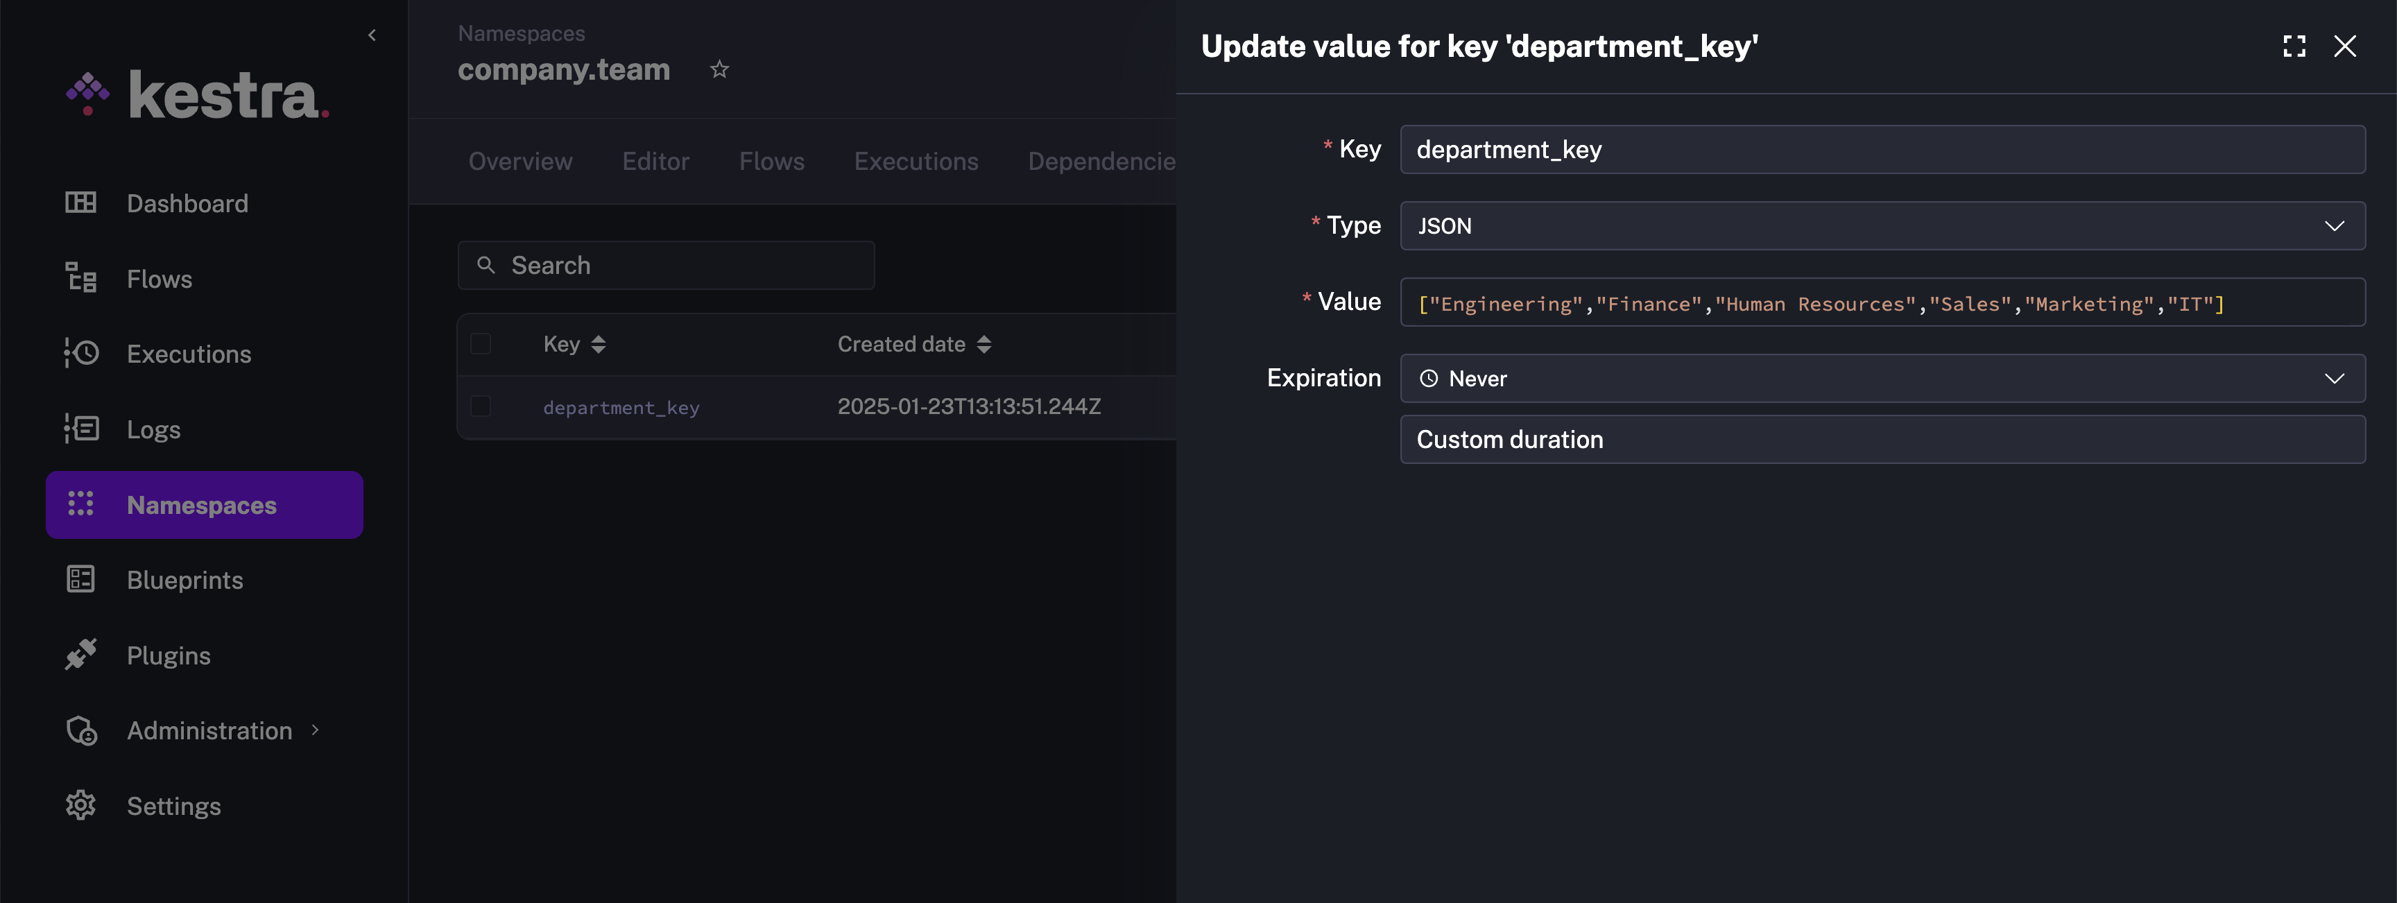Open the department_key link in table

coord(621,408)
